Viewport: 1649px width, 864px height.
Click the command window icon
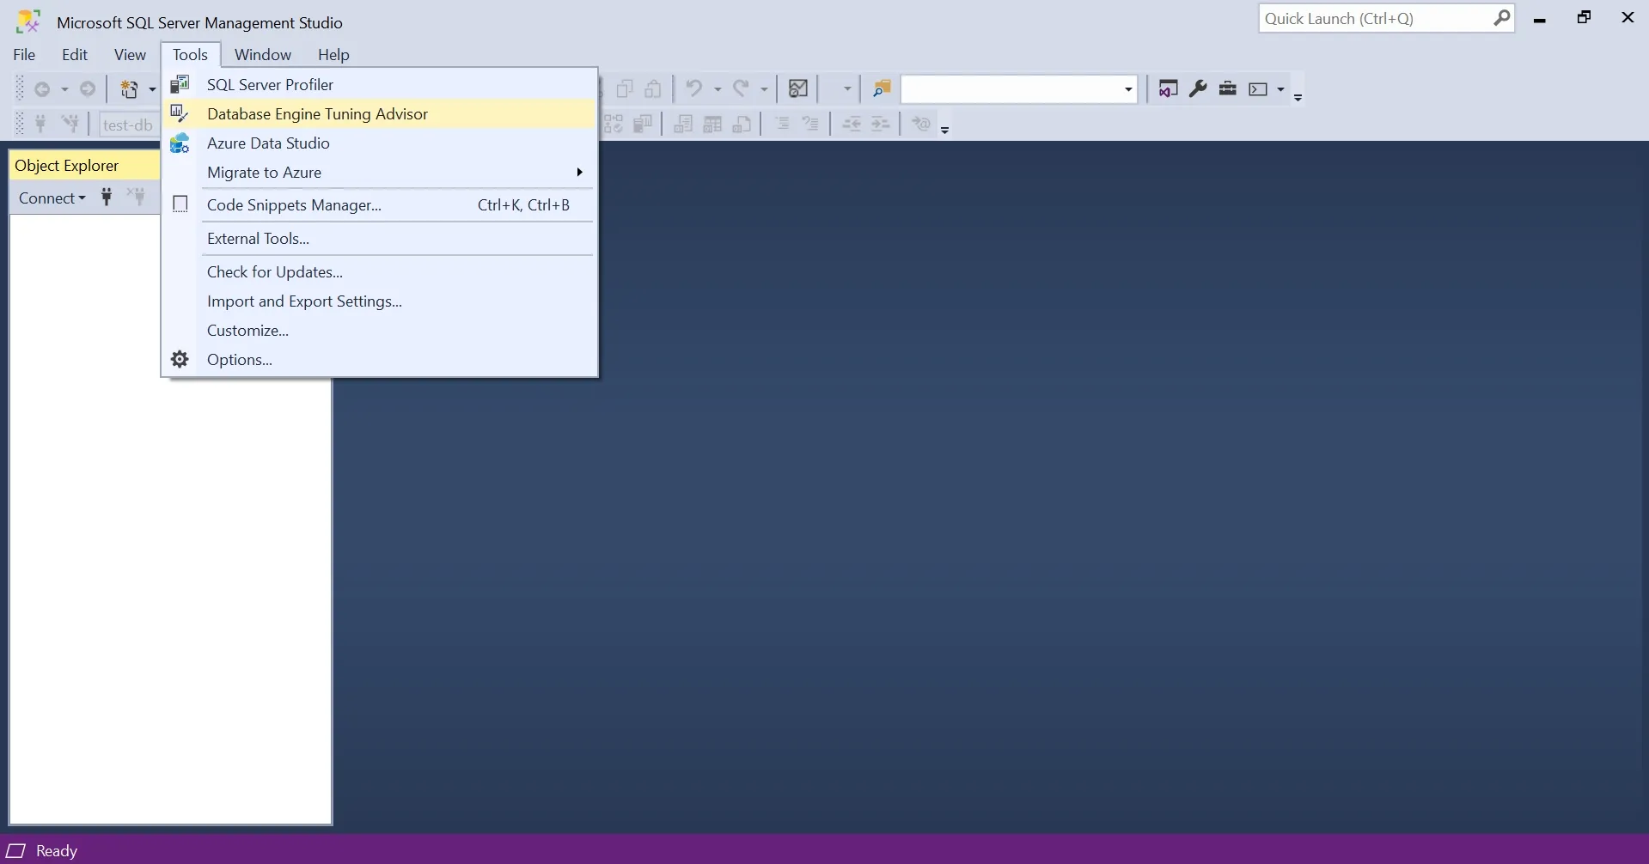1258,88
